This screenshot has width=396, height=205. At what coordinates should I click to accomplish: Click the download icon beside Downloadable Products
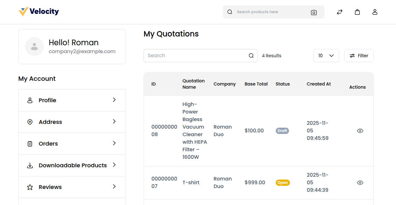pos(30,165)
